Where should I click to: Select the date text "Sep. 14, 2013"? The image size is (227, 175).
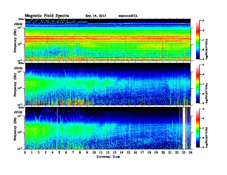[x=96, y=16]
